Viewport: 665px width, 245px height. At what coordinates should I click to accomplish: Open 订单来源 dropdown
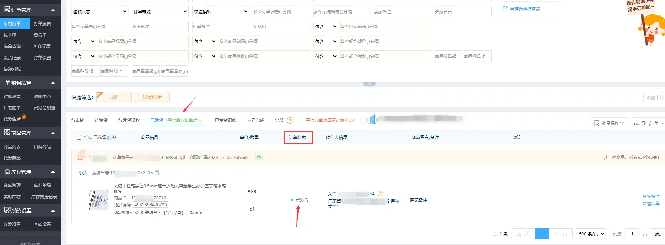click(160, 11)
